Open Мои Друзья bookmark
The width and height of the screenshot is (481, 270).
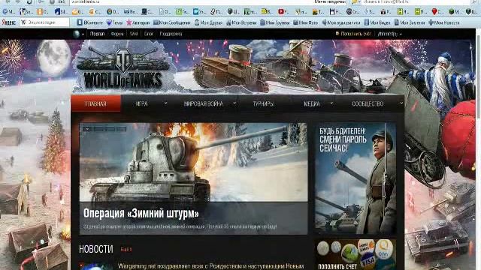pos(208,22)
